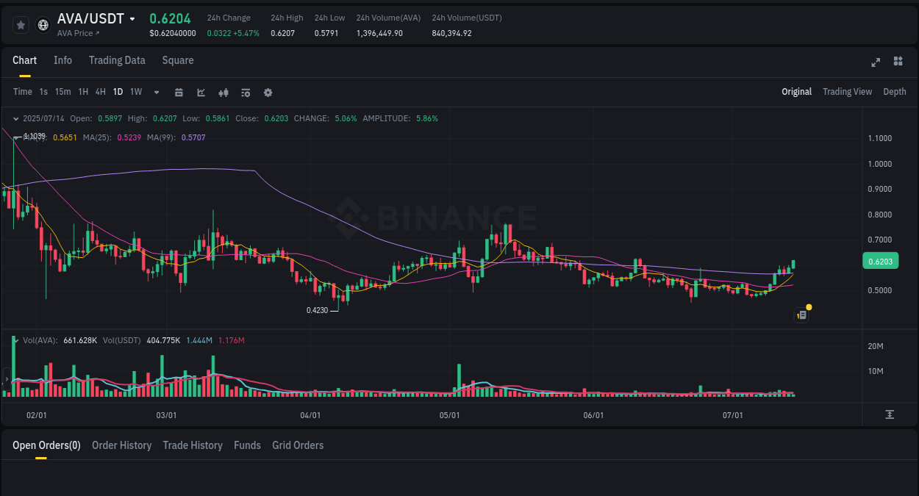Open the layout grid icon near fullscreen
919x496 pixels.
pos(898,62)
